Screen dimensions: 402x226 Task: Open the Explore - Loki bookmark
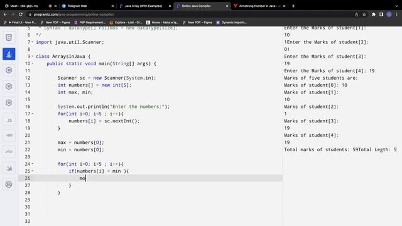coord(126,23)
